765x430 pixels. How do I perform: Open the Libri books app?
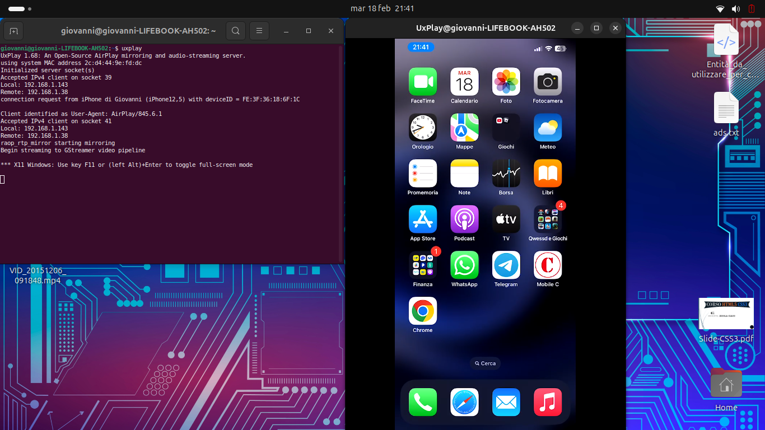click(547, 174)
